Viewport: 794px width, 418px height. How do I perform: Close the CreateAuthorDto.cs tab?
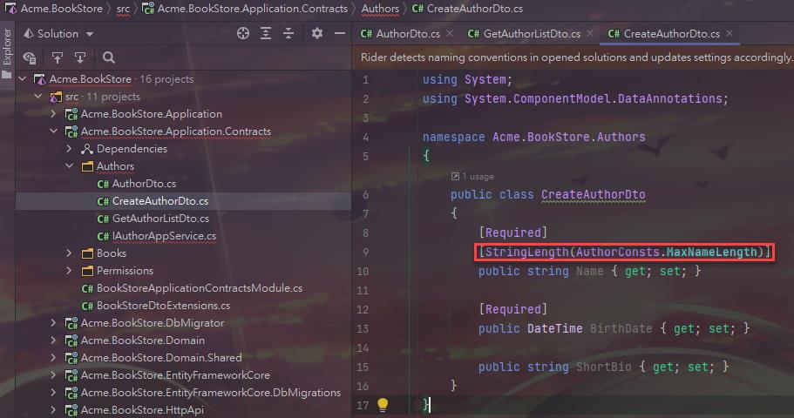[730, 34]
